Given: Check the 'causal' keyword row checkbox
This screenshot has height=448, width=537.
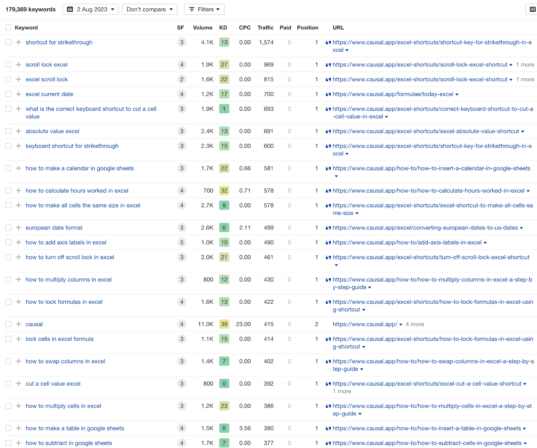Looking at the screenshot, I should tap(8, 324).
